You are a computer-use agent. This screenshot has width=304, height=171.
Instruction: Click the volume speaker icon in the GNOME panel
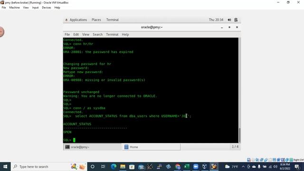point(229,20)
